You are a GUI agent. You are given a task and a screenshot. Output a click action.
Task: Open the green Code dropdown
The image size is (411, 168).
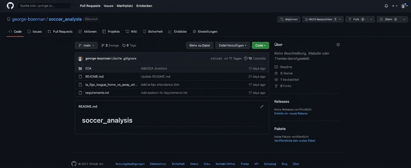(260, 45)
